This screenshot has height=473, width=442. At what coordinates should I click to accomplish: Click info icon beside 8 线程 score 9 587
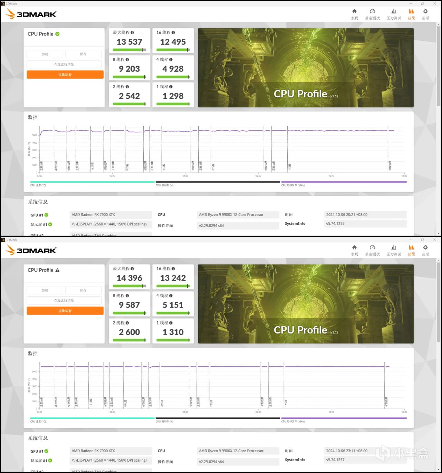(x=127, y=296)
